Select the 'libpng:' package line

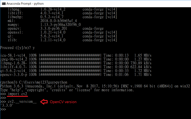pos(62,9)
